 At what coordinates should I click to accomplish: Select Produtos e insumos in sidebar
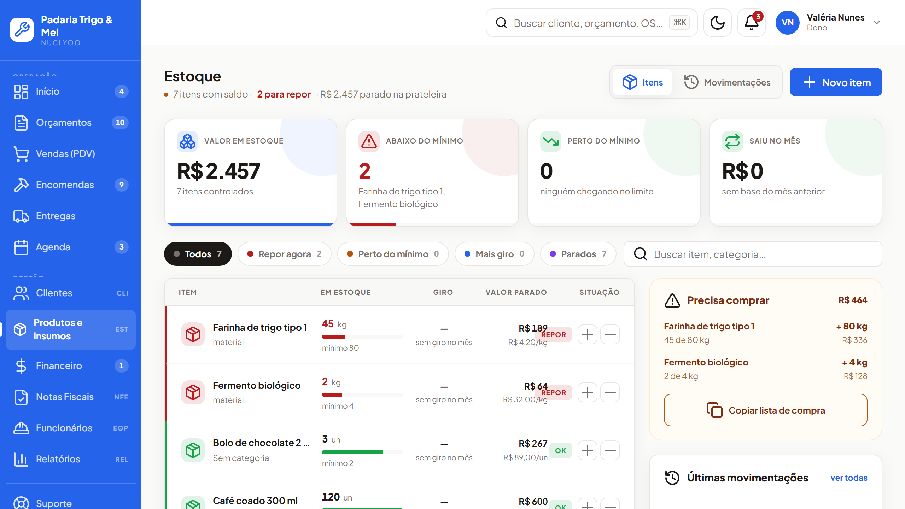pyautogui.click(x=71, y=329)
